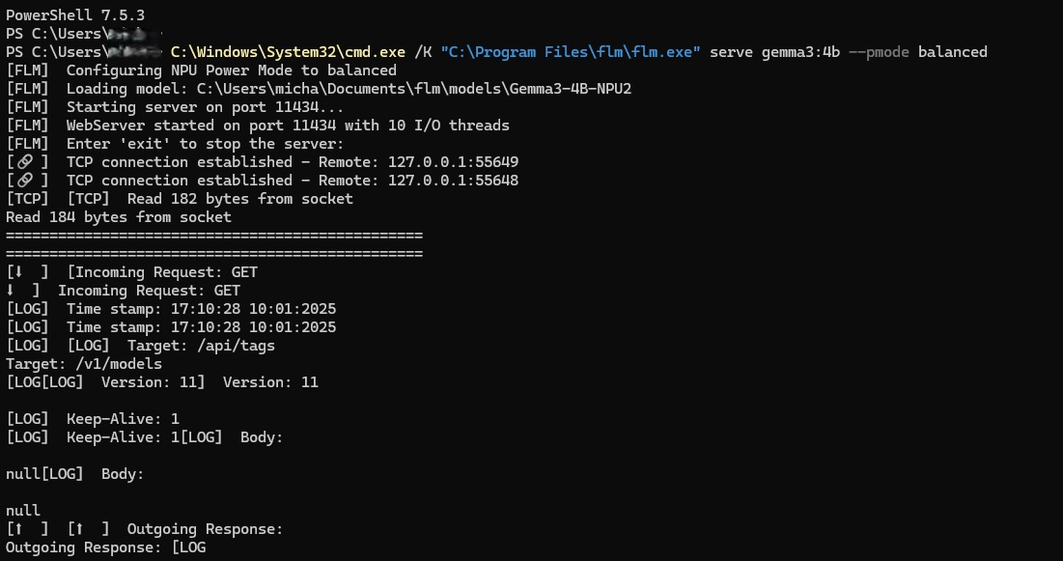Click the second bracketed up arrow before Outgoing Response

[x=80, y=529]
